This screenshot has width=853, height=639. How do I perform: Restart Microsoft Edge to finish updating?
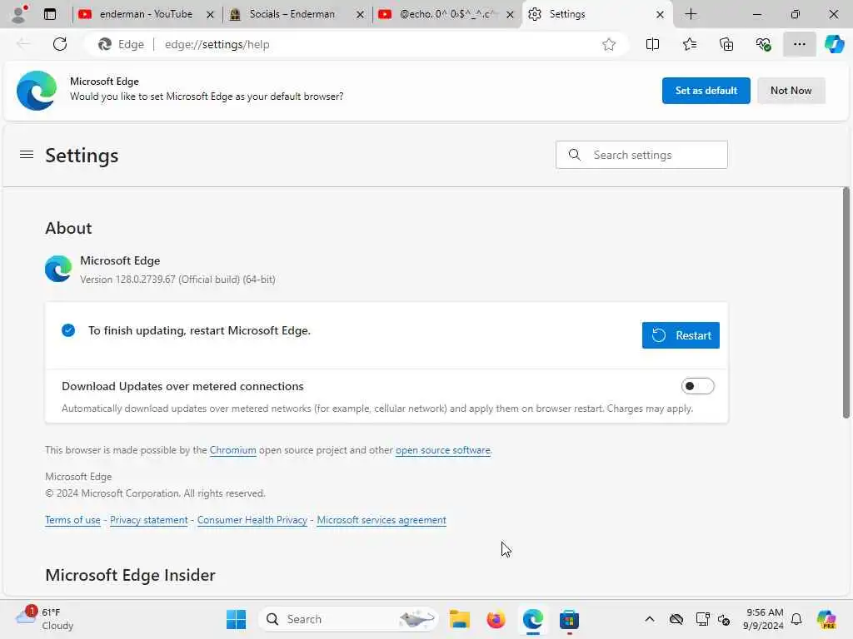[x=681, y=335]
